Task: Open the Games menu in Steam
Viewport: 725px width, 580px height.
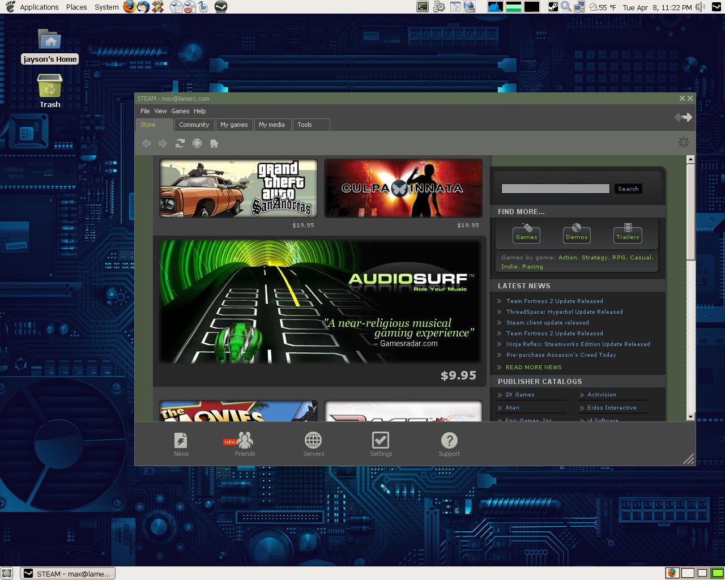Action: 180,111
